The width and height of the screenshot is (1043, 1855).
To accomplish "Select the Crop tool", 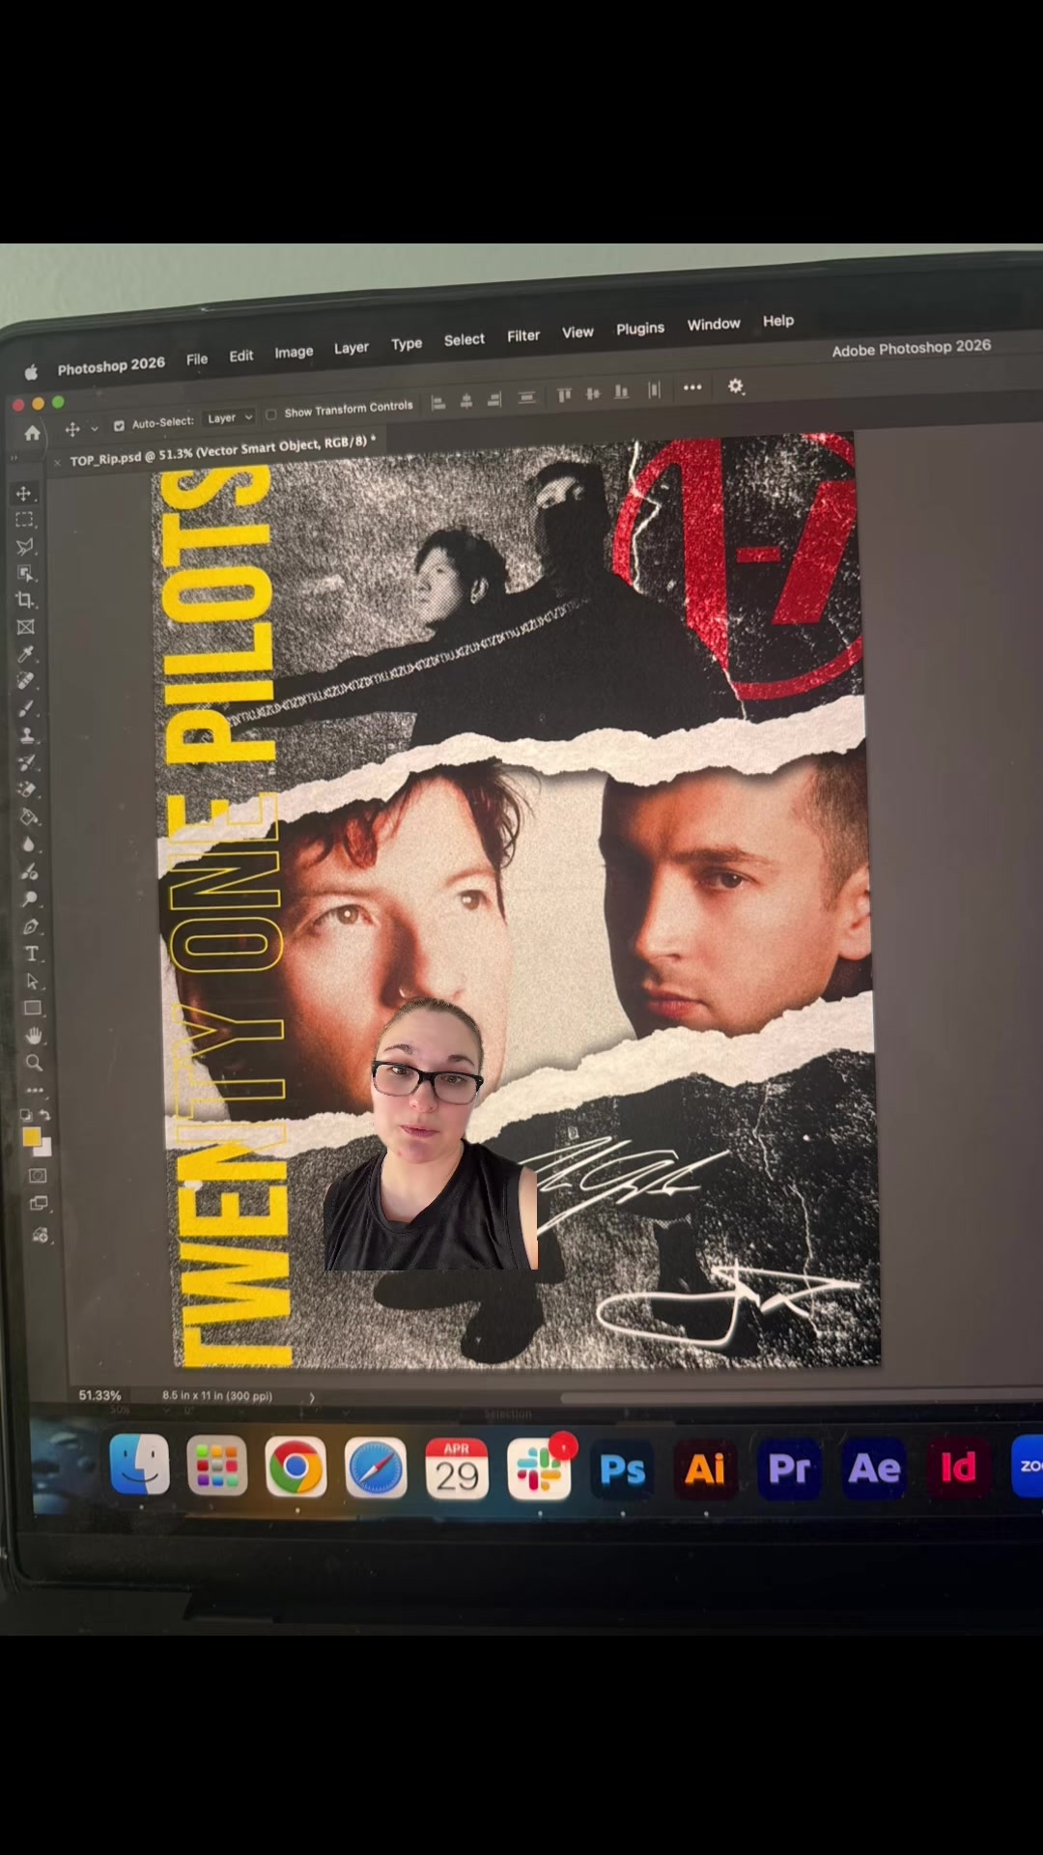I will 25,600.
